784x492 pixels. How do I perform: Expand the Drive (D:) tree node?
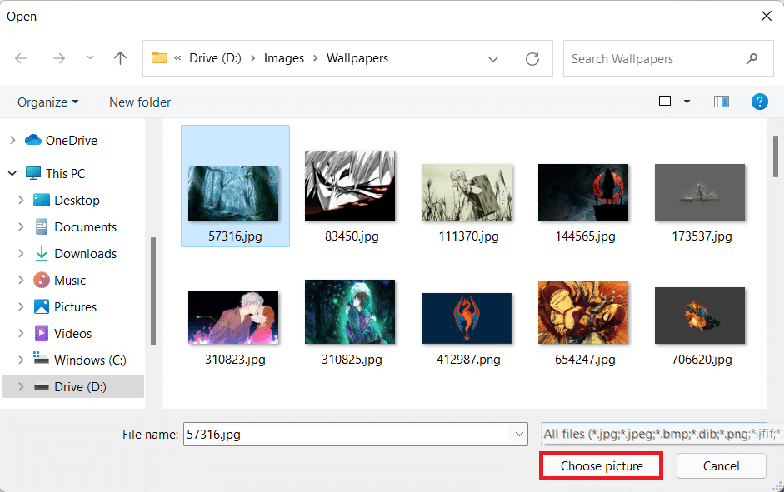pos(21,386)
